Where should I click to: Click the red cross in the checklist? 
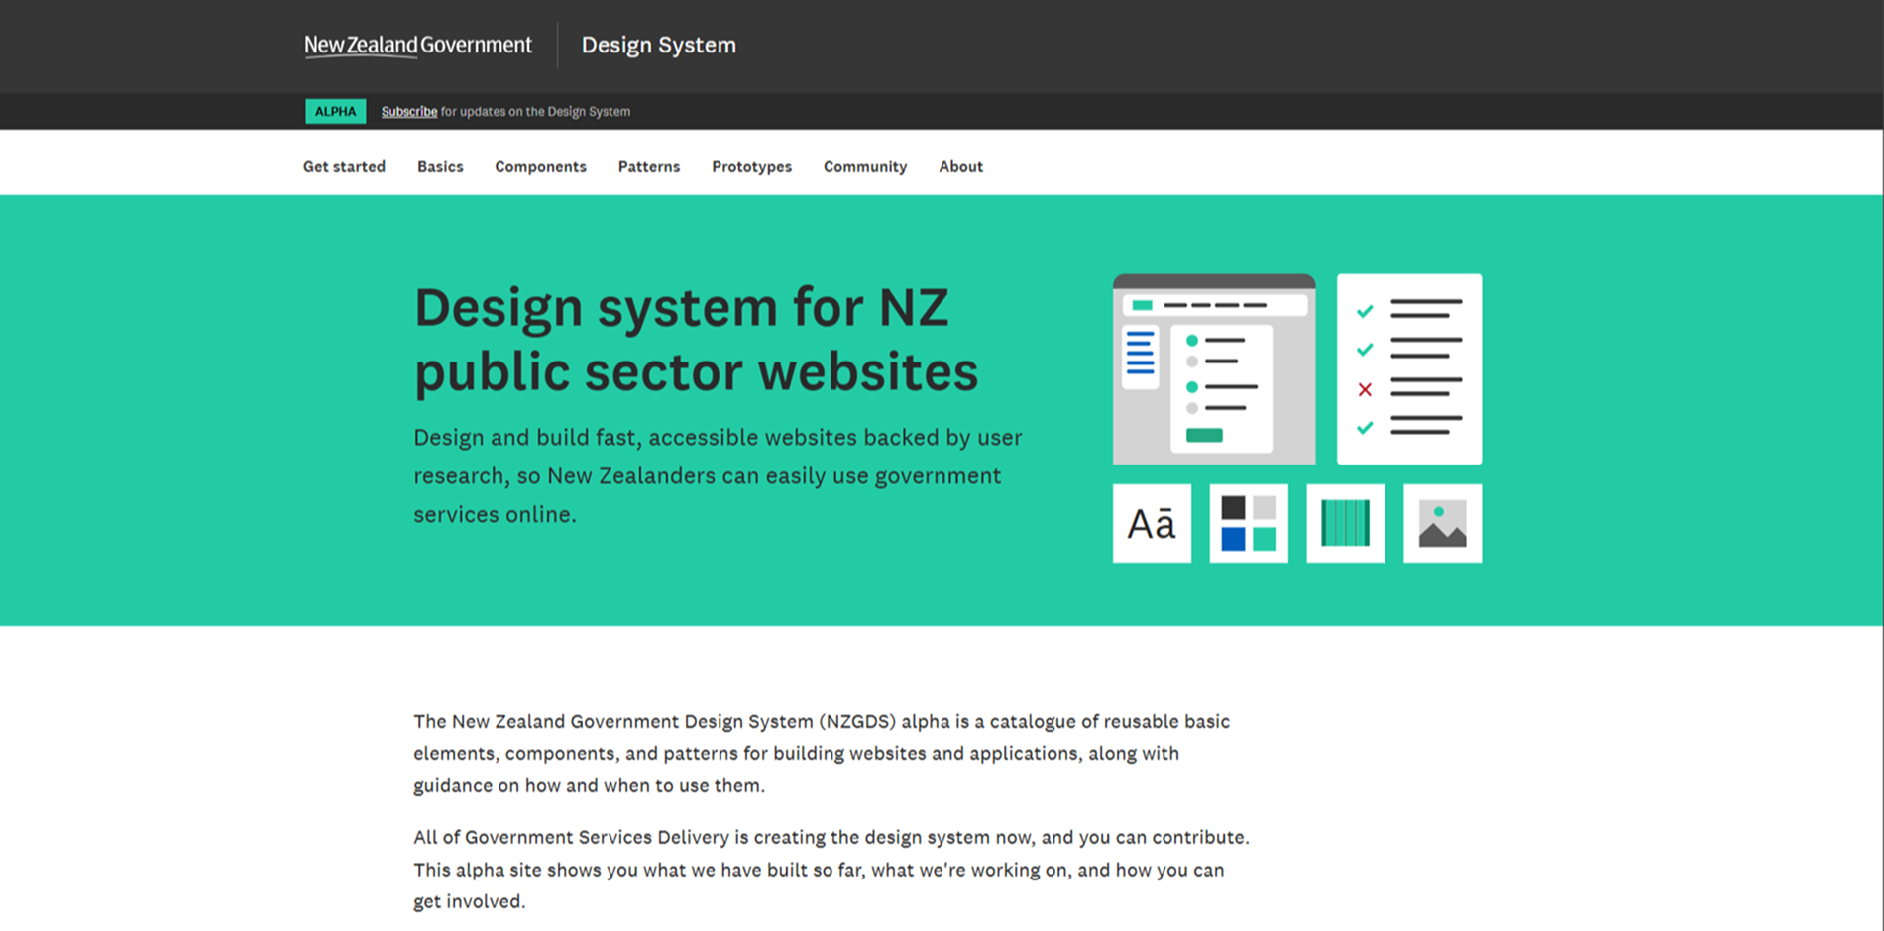(1365, 389)
